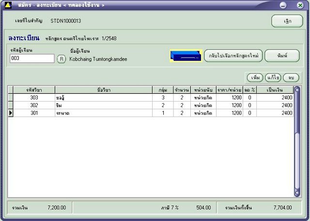Click the รหัสวิชา column header
Screen dimensions: 310x221
[34, 90]
